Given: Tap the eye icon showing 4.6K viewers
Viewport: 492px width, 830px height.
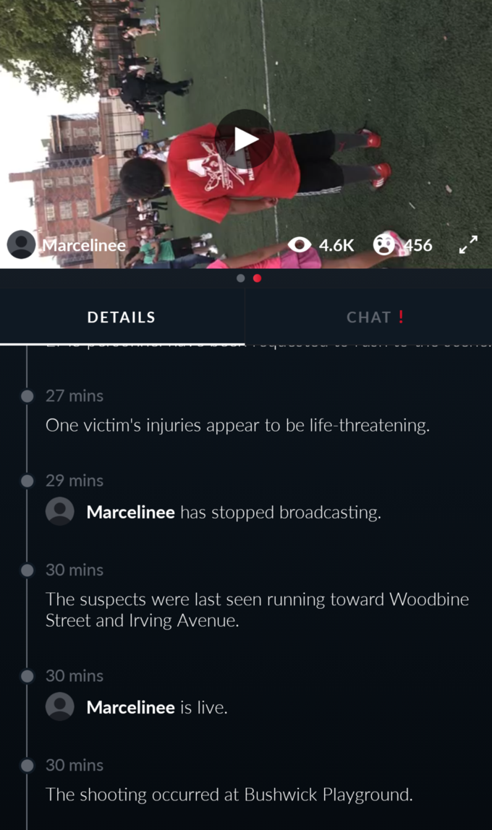Looking at the screenshot, I should click(x=300, y=244).
